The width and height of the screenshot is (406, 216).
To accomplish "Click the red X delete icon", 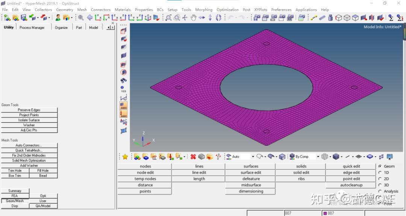I will click(x=193, y=157).
